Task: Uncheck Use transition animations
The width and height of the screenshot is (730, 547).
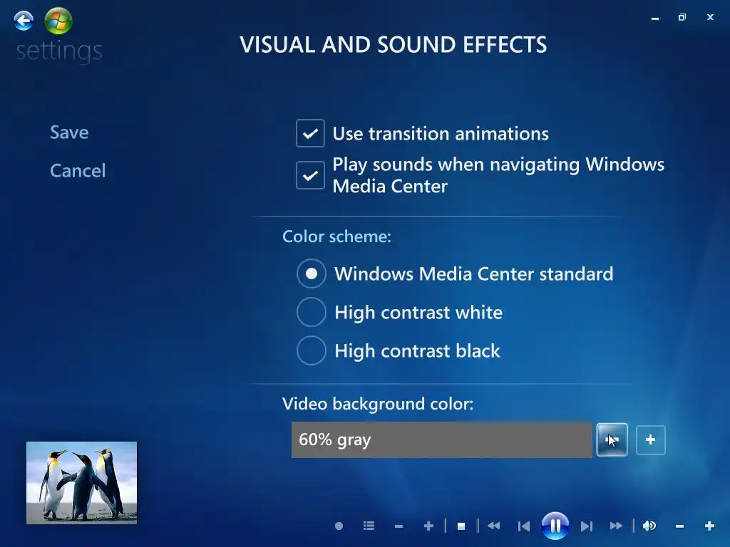Action: click(310, 133)
